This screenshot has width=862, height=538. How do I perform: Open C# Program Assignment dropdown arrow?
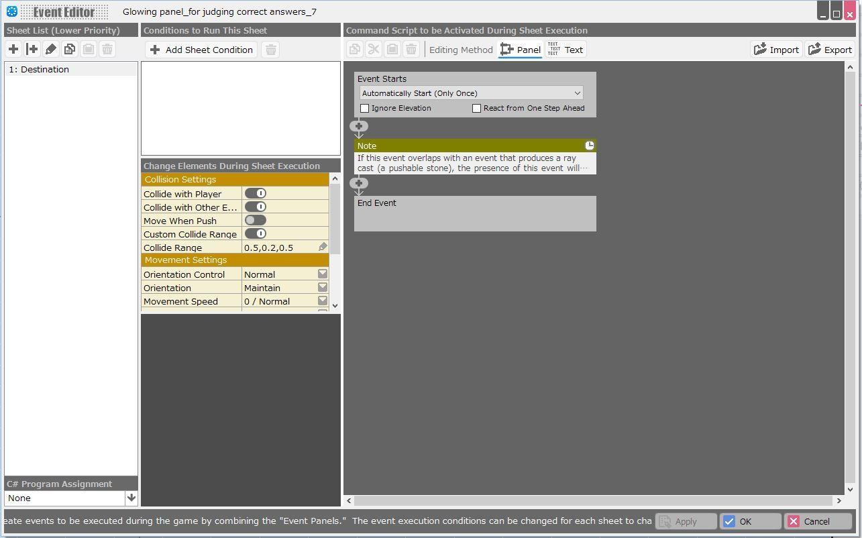click(131, 498)
